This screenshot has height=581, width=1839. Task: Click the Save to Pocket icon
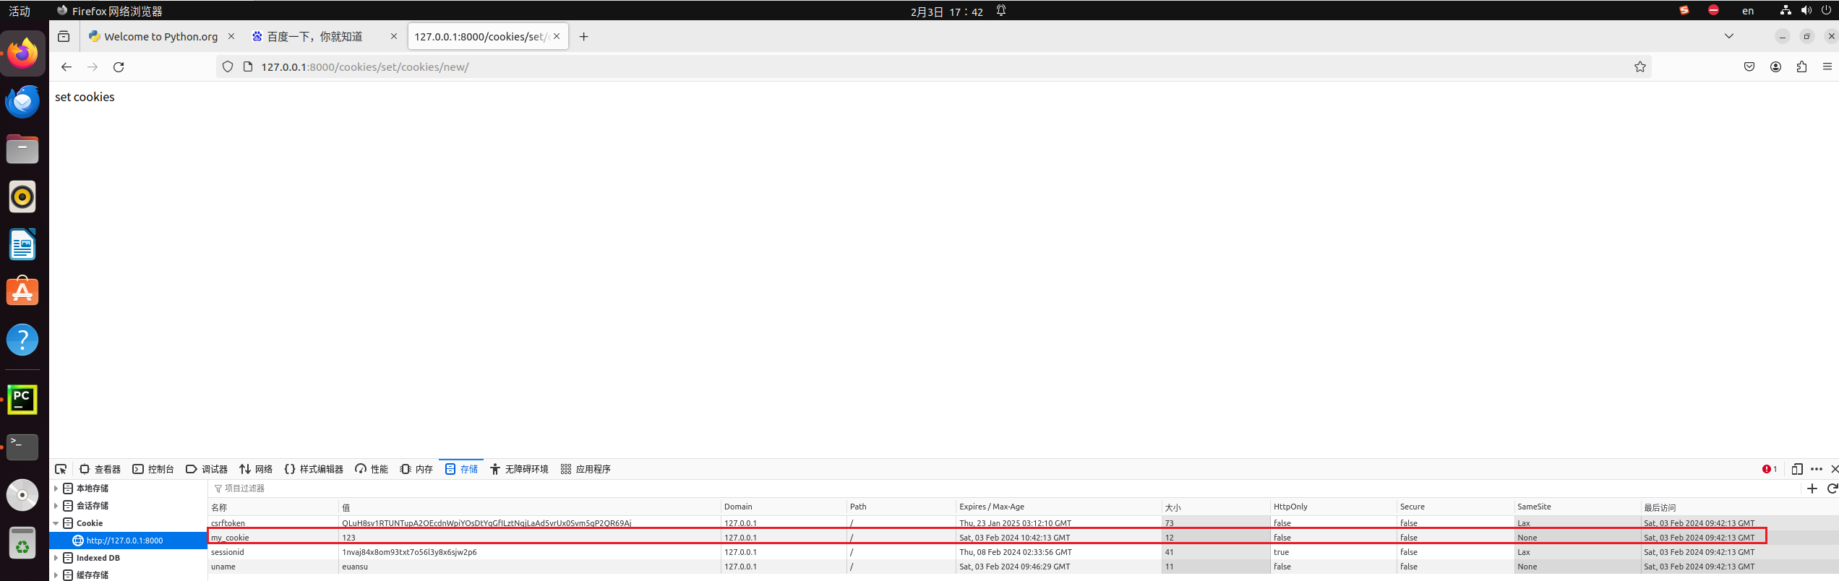point(1749,67)
